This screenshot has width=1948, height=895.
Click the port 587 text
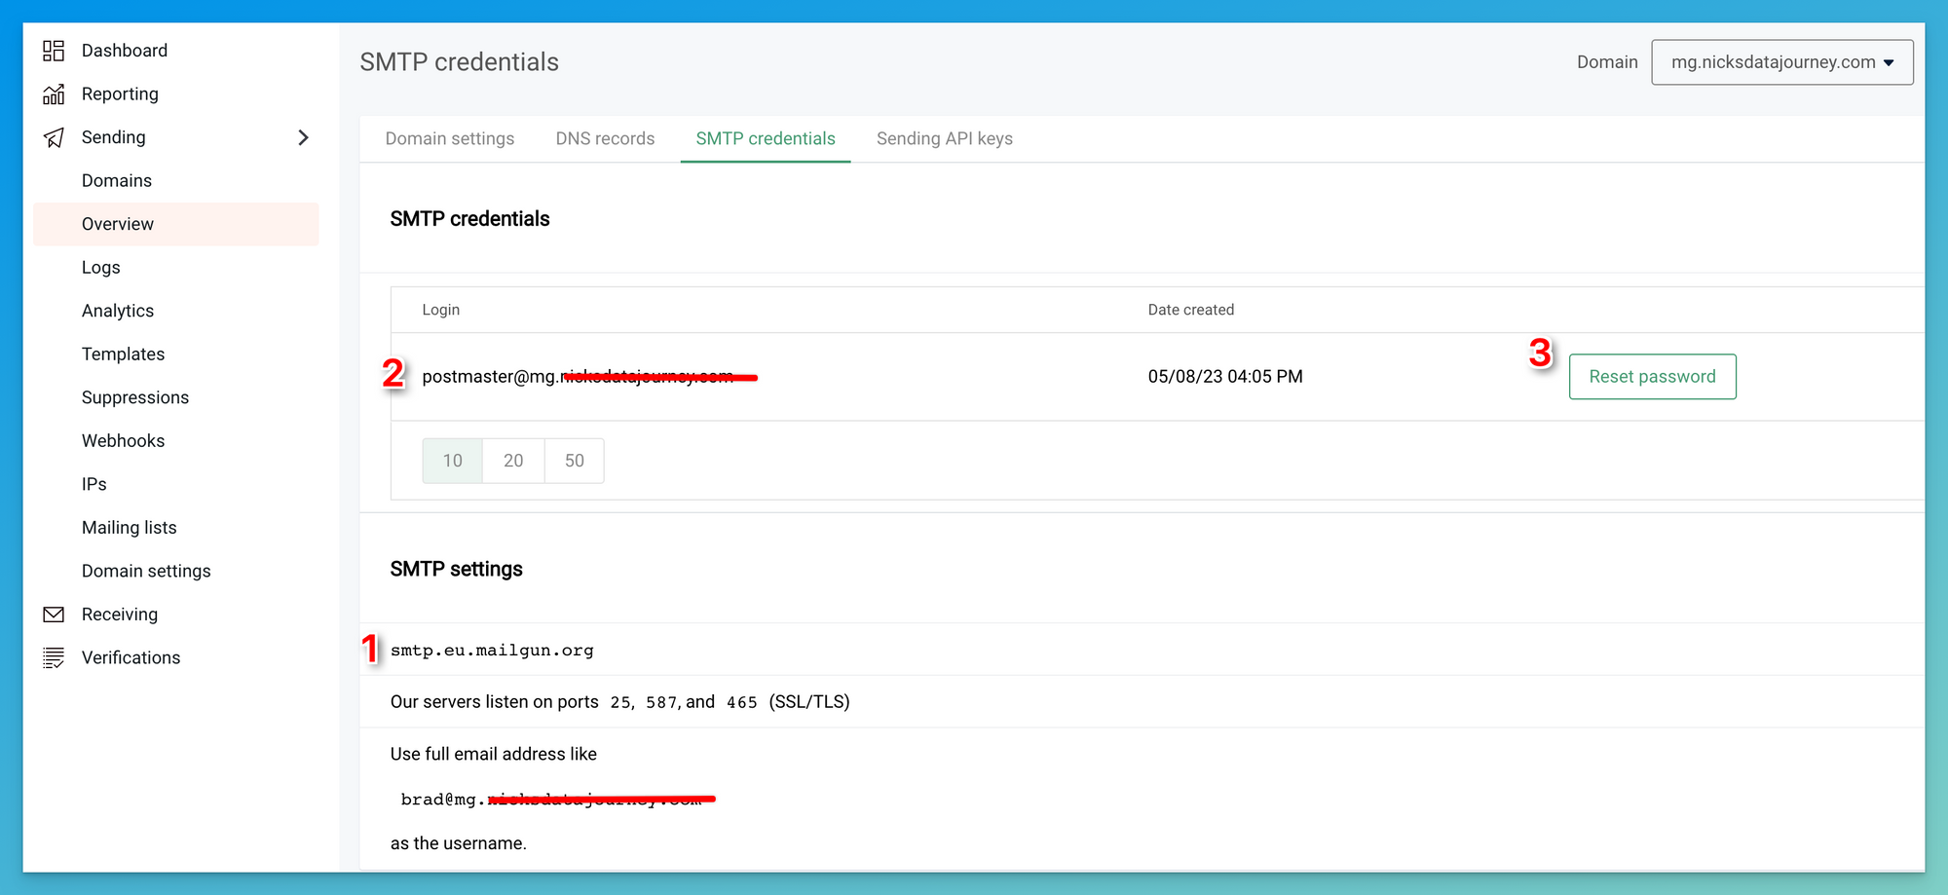(661, 702)
